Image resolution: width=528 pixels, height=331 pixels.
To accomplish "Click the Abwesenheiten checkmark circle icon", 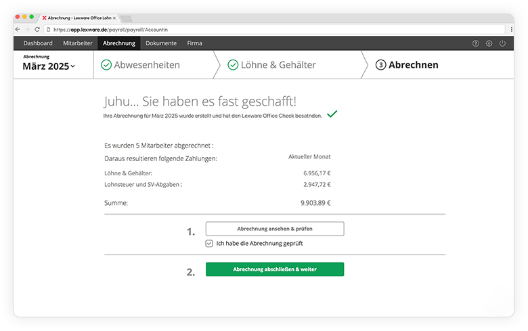I will [x=106, y=65].
